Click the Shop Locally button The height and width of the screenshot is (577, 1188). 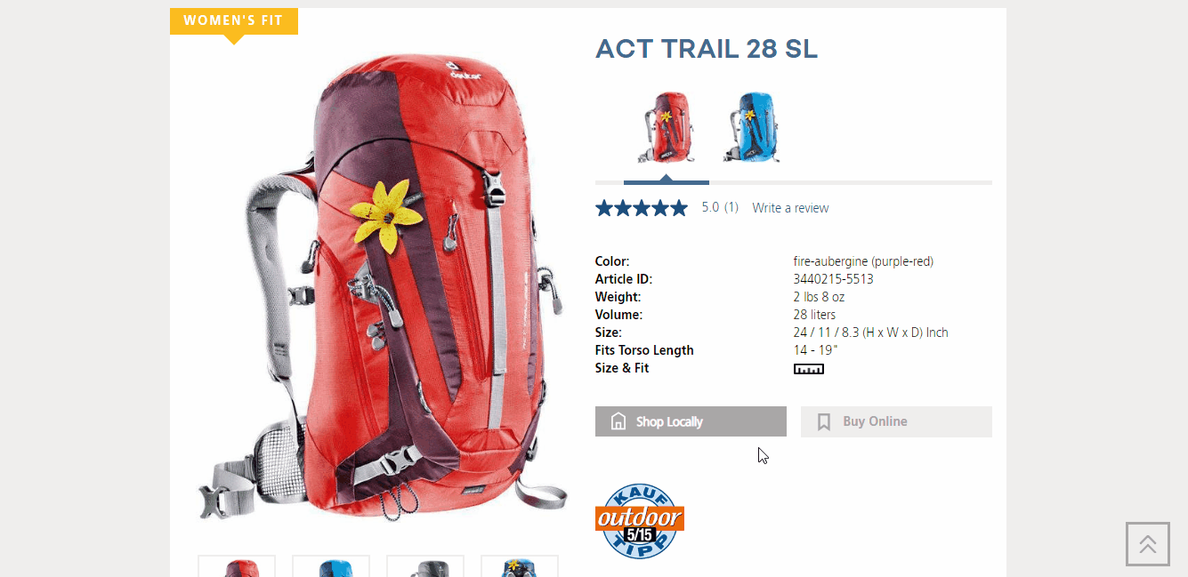coord(691,421)
